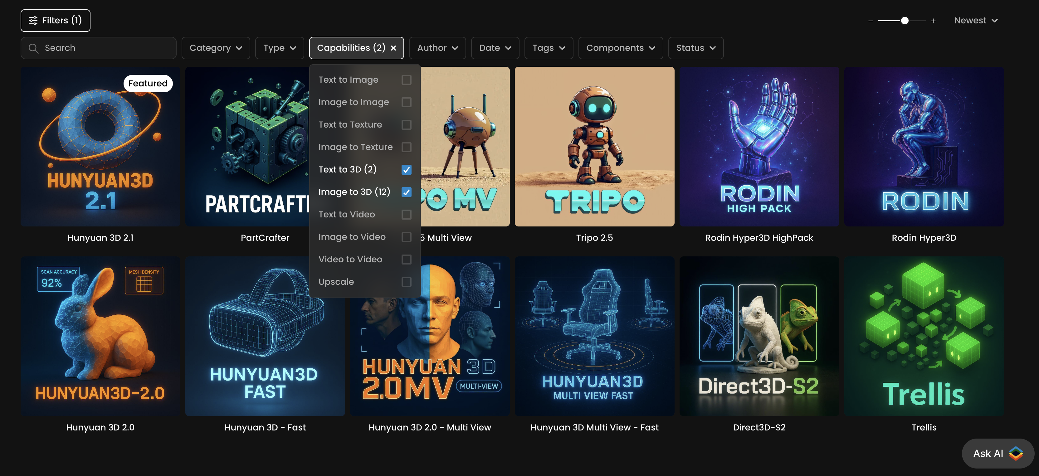The width and height of the screenshot is (1039, 476).
Task: Click the Trellis title link
Action: [924, 427]
